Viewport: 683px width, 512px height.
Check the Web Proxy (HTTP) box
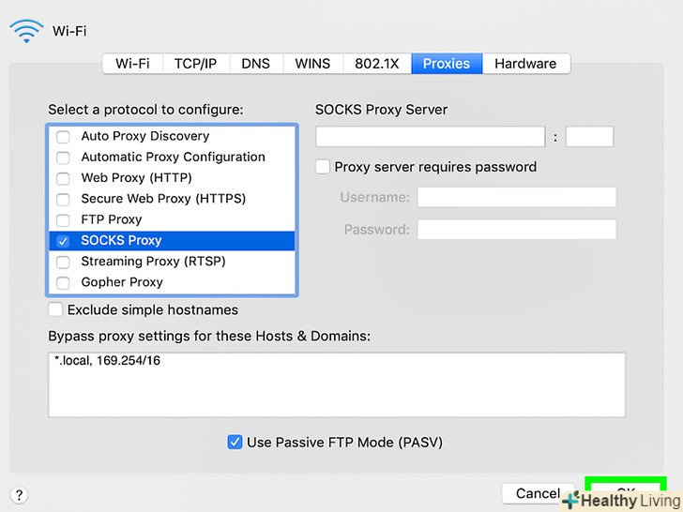click(x=64, y=178)
